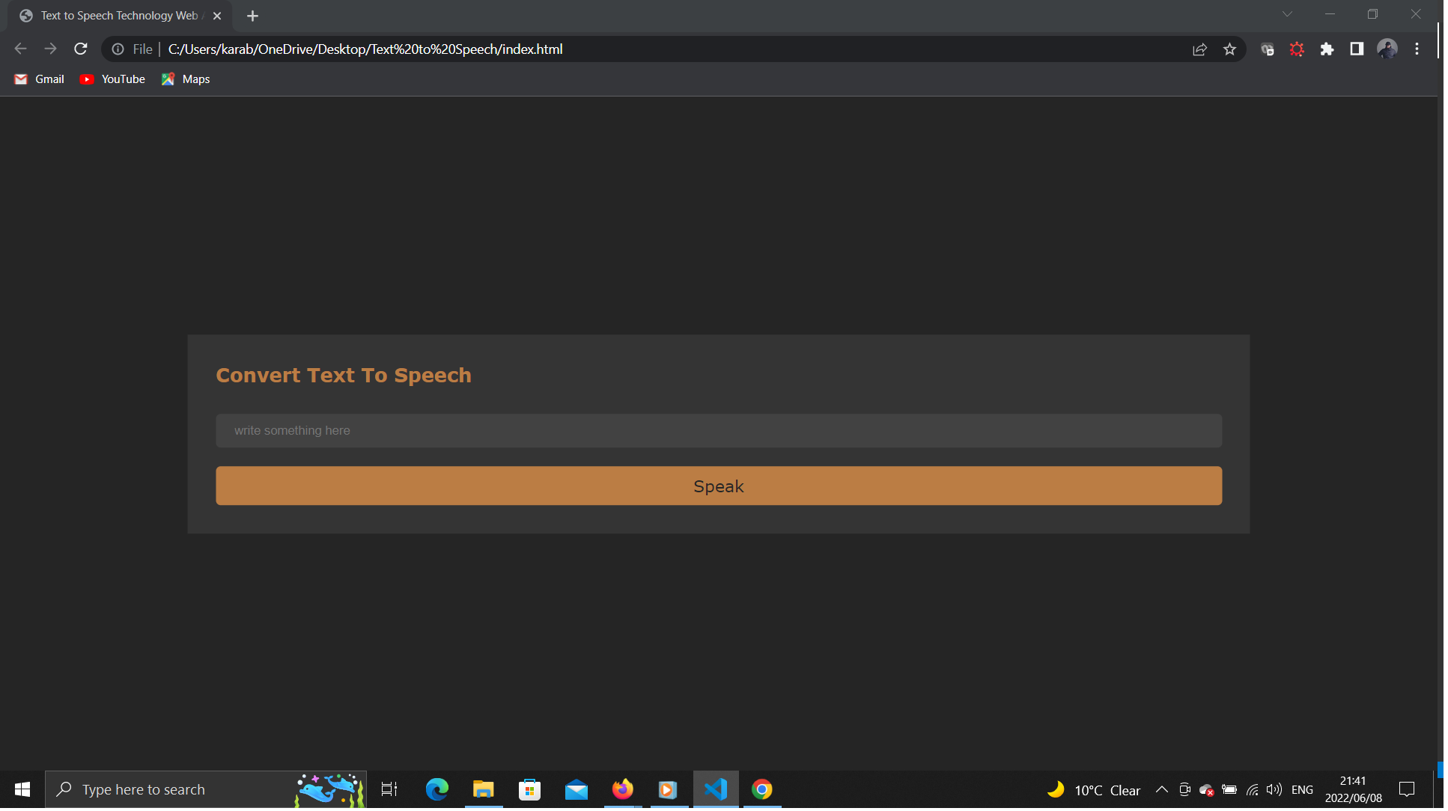Open the red antivirus extension icon
Screen dimensions: 1448x811
coord(1297,49)
